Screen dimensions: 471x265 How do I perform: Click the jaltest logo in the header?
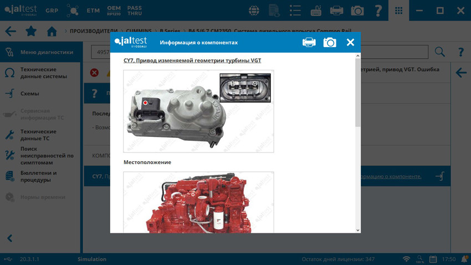(21, 10)
